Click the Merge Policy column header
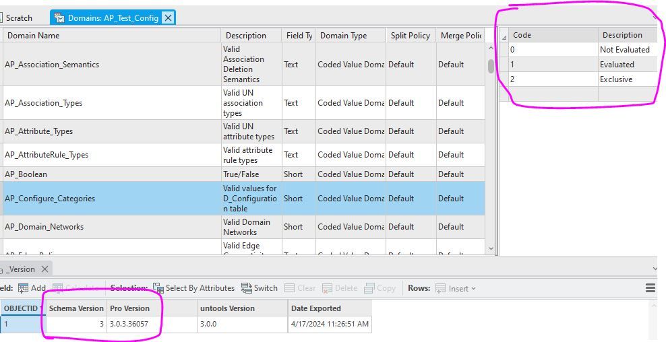 point(460,35)
